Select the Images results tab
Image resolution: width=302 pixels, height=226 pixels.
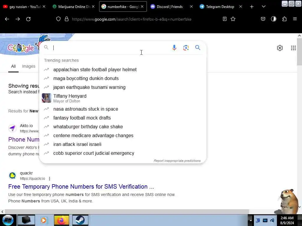coord(29,66)
